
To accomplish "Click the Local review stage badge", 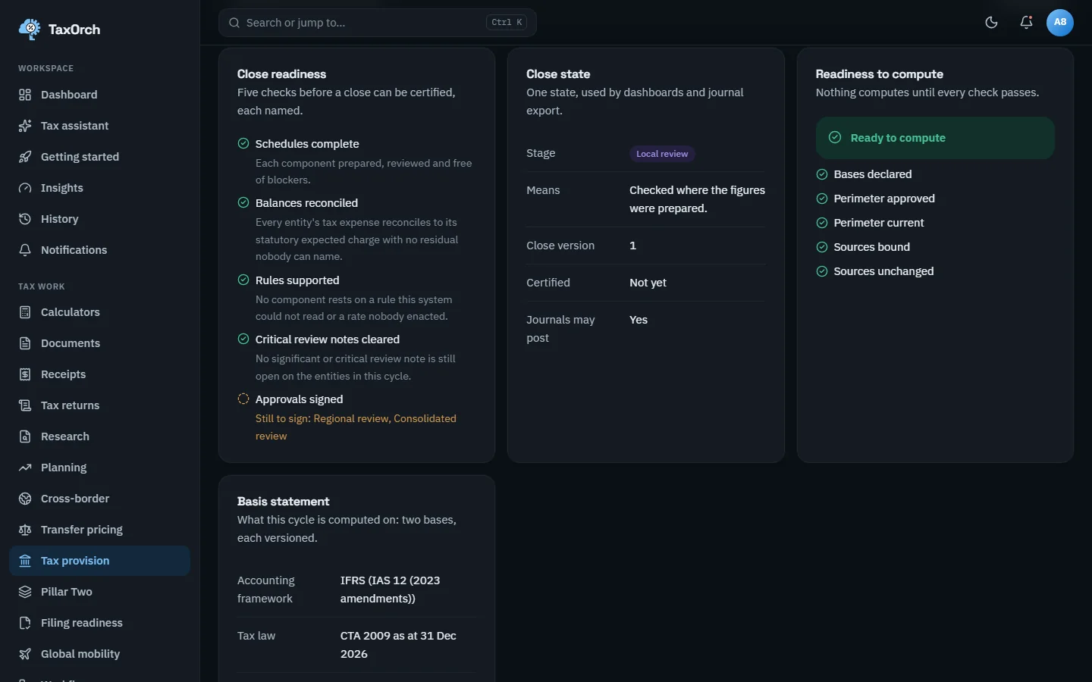I will (x=662, y=154).
